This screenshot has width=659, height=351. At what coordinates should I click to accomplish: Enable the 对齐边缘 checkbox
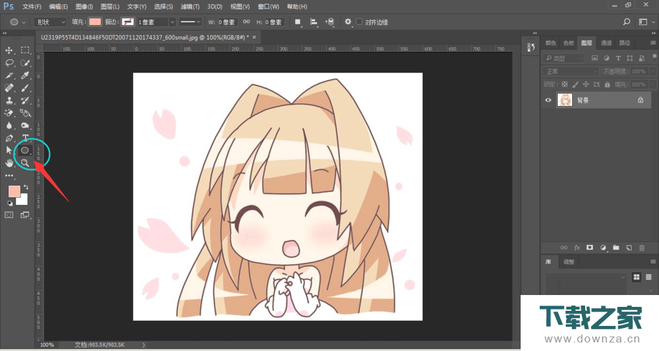point(359,22)
